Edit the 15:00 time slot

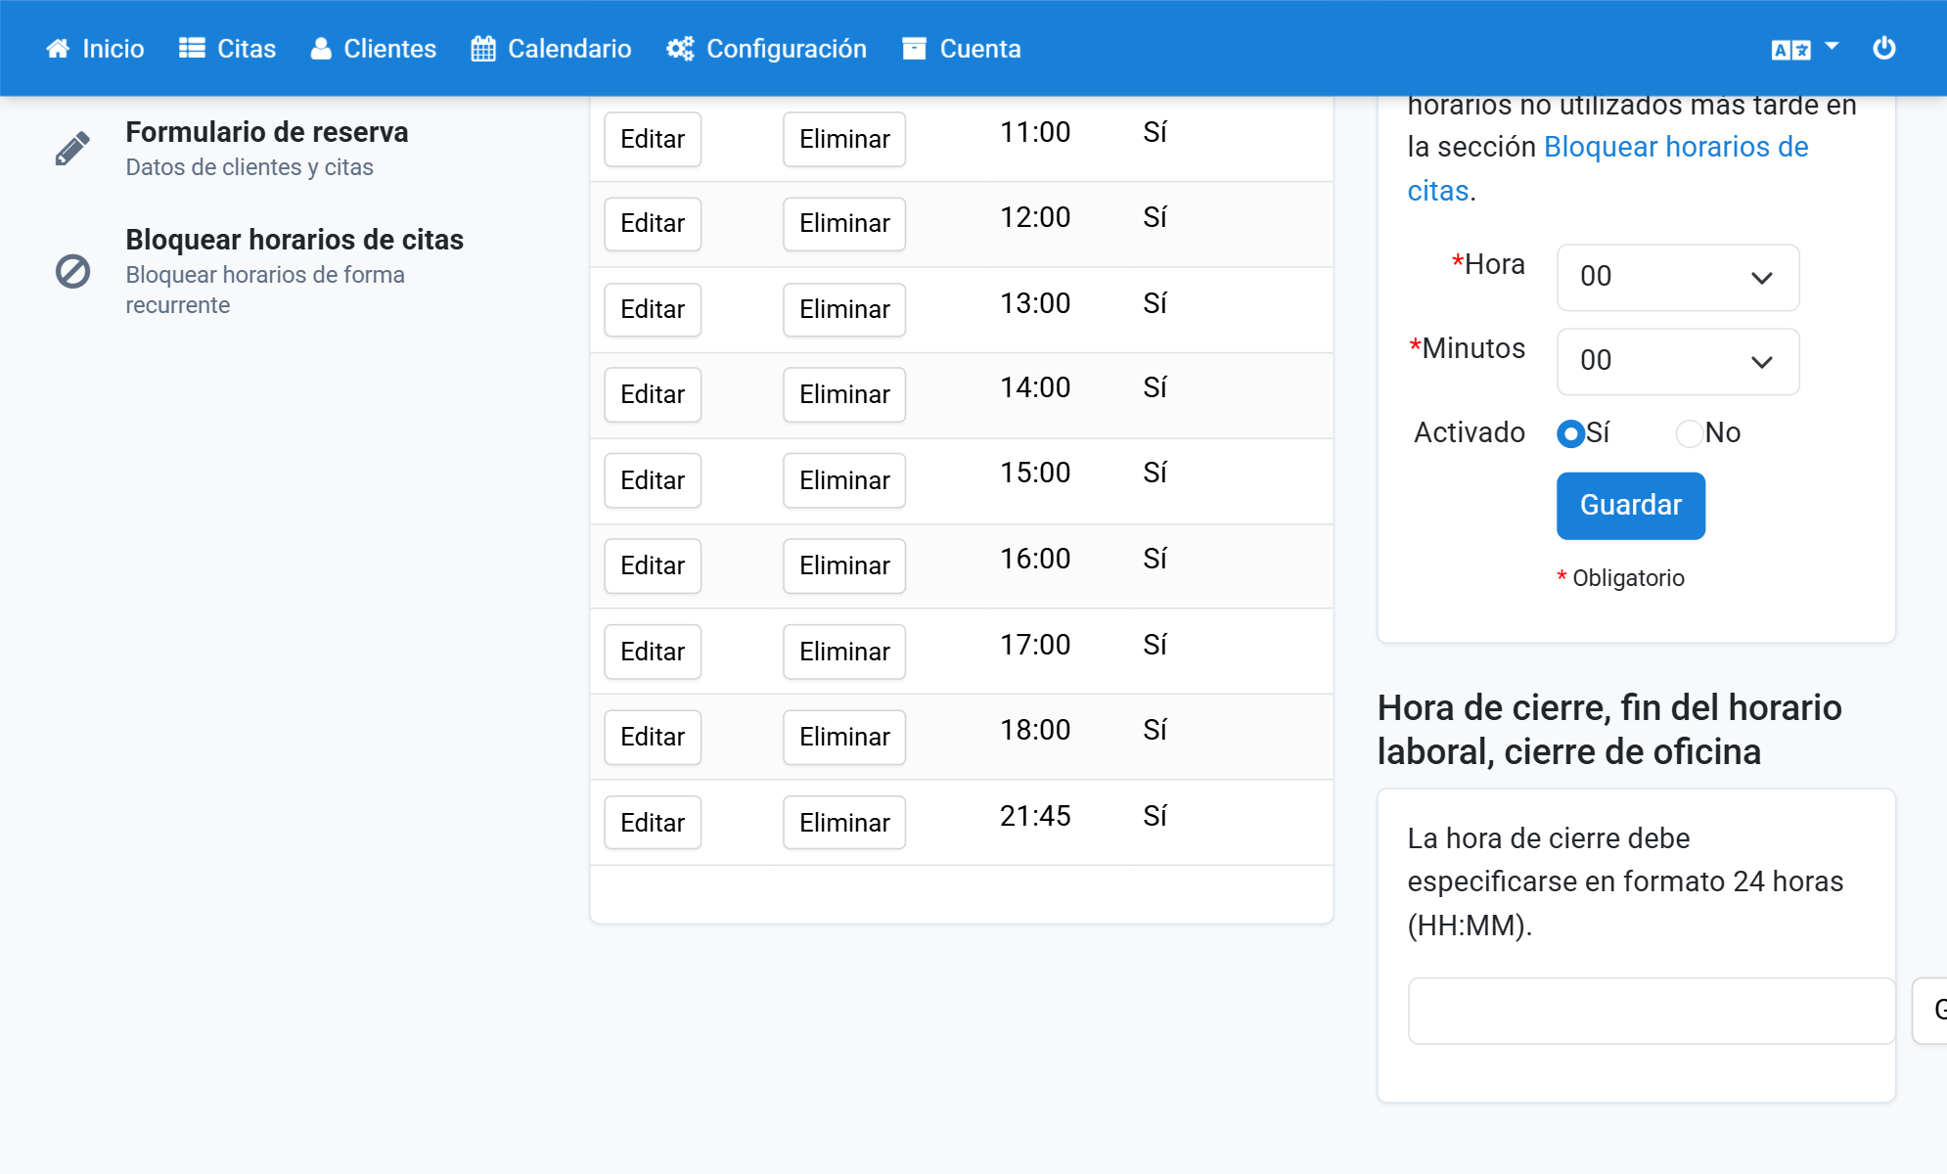pyautogui.click(x=653, y=480)
